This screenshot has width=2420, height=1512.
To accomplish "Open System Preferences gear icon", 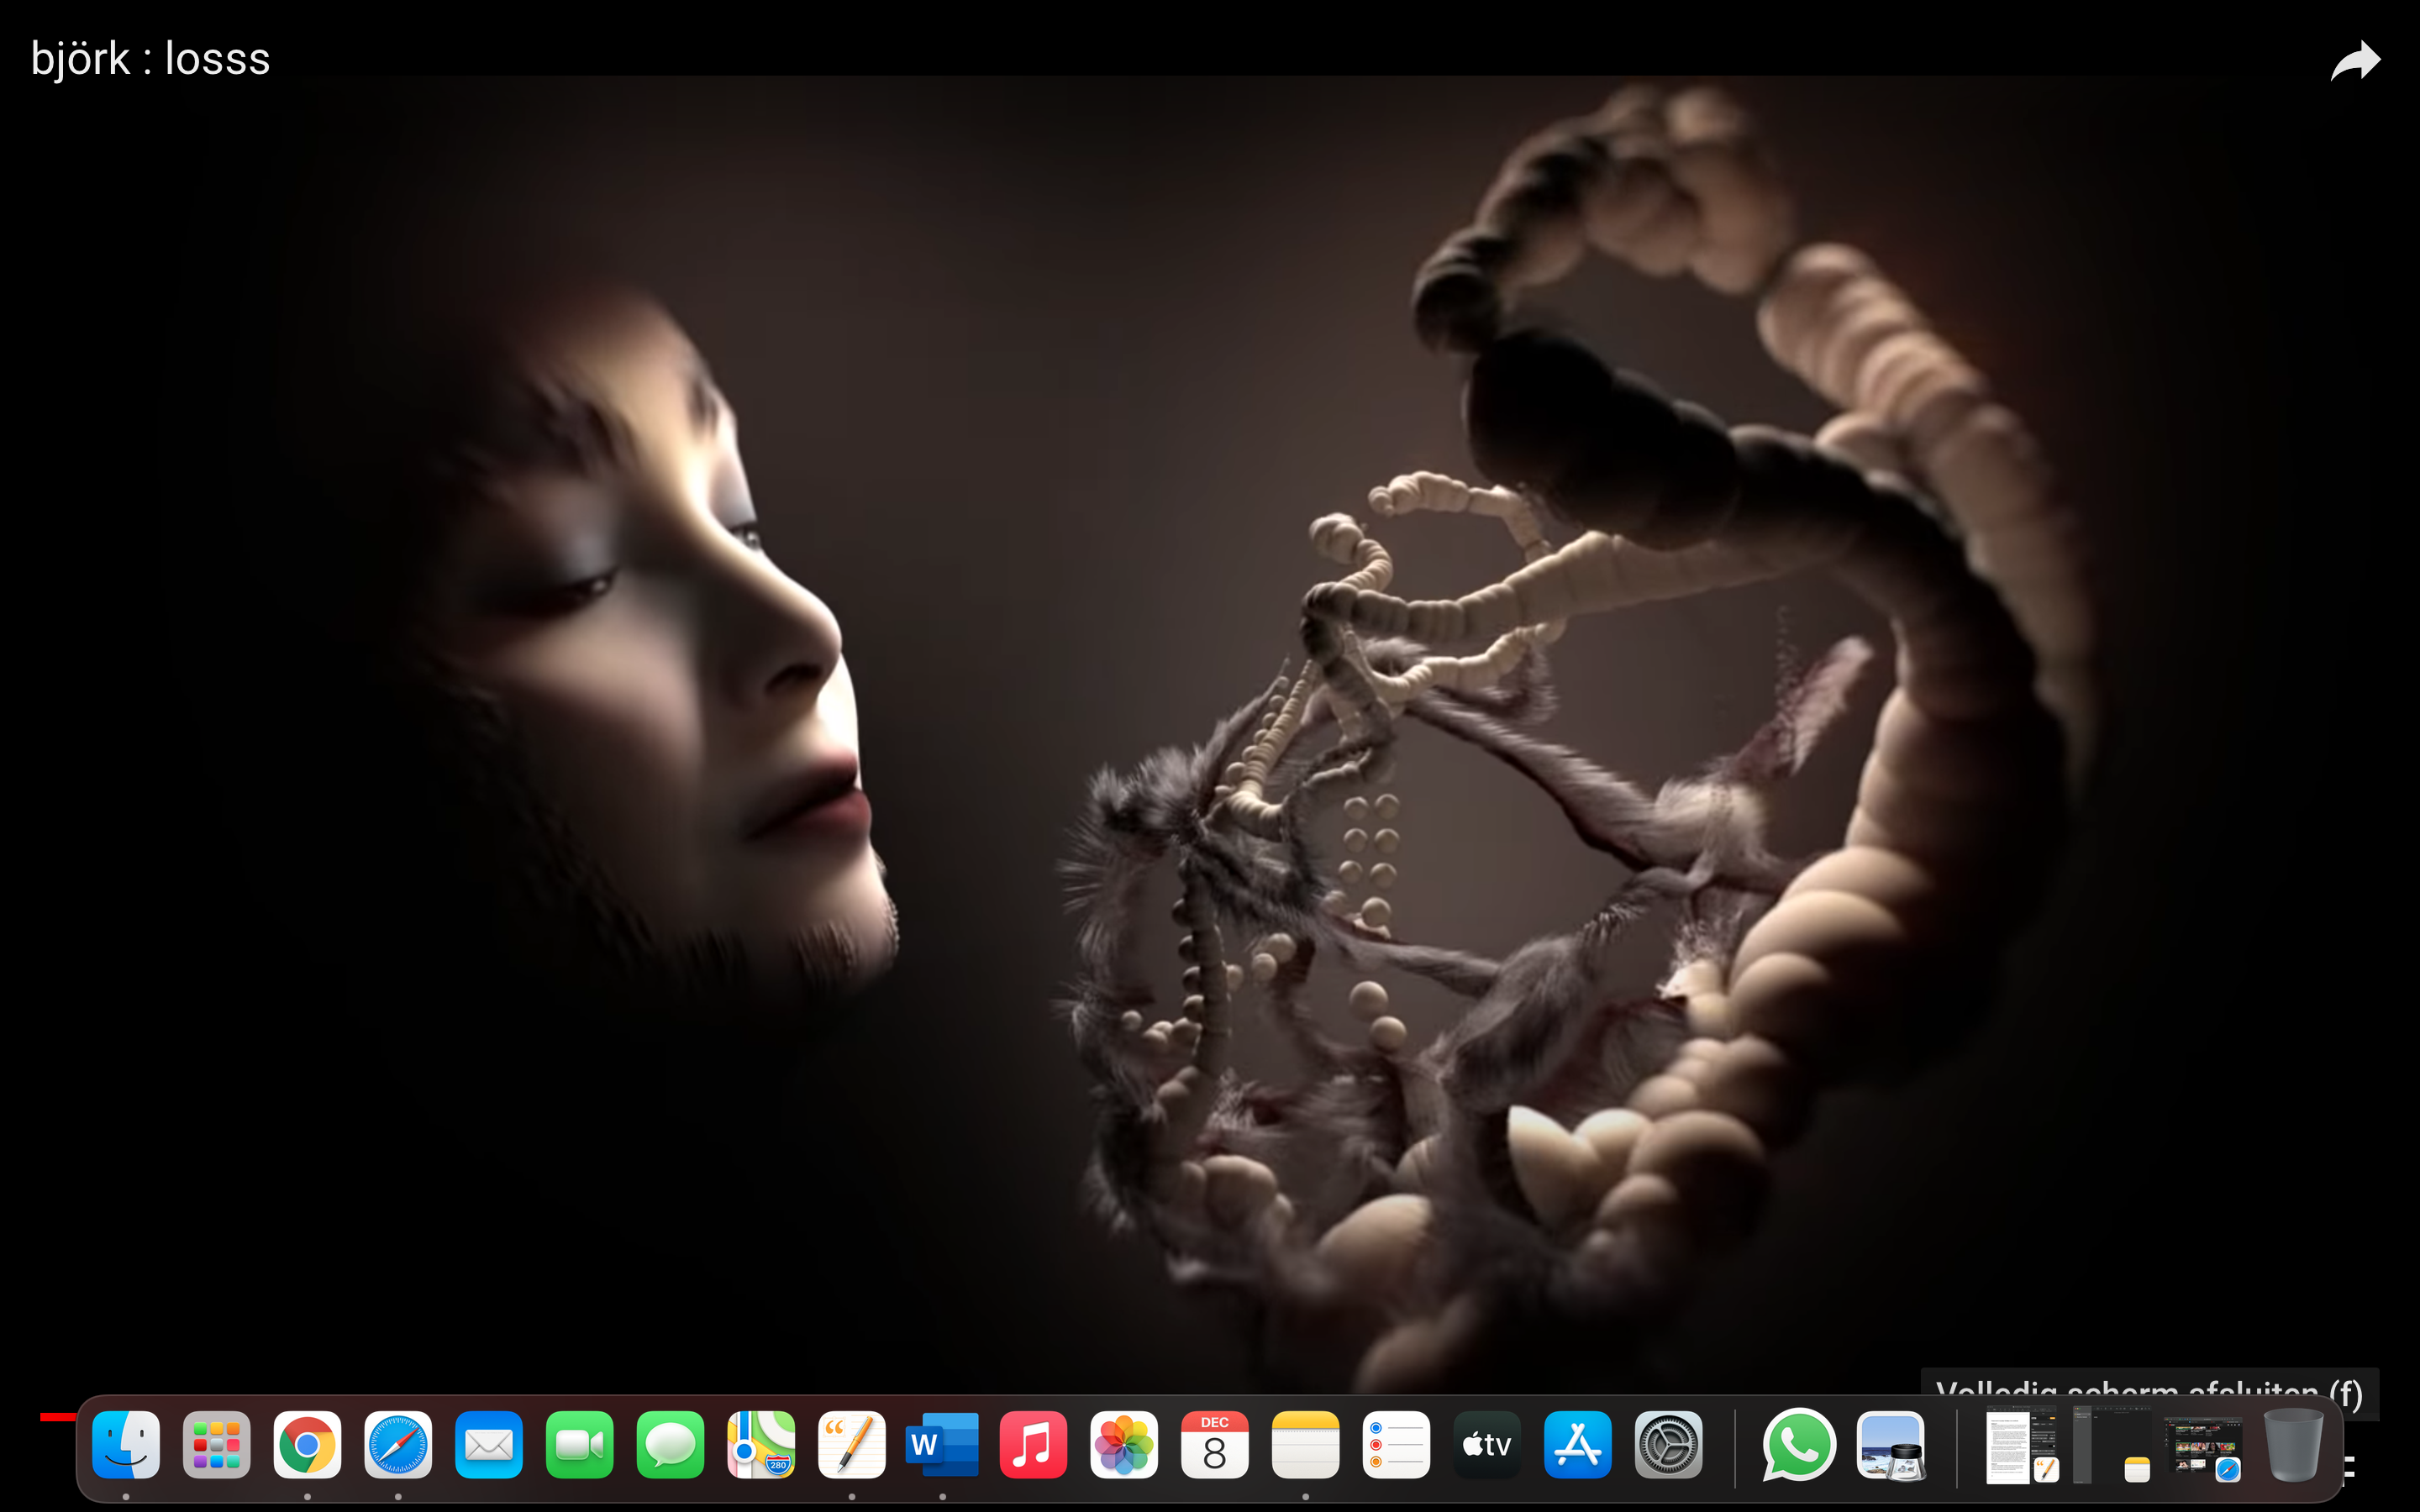I will click(1668, 1444).
